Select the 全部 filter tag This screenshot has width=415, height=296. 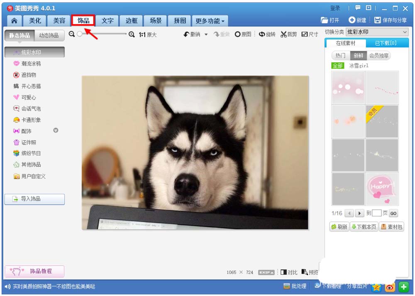(x=337, y=66)
